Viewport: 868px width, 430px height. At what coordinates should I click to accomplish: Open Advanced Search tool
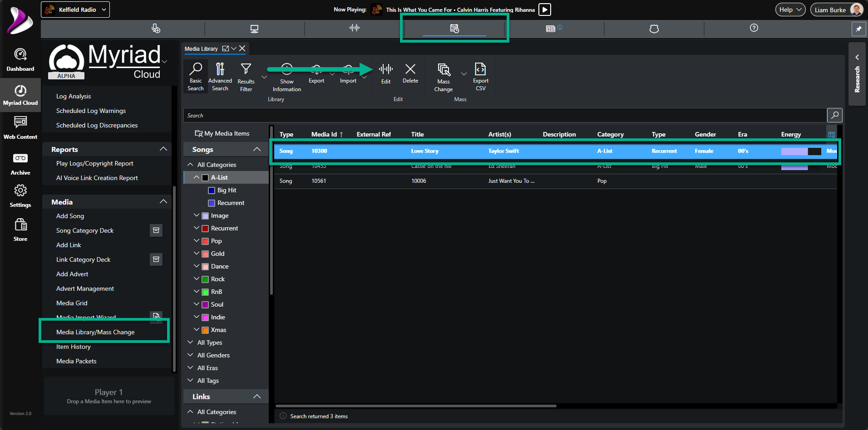[220, 77]
